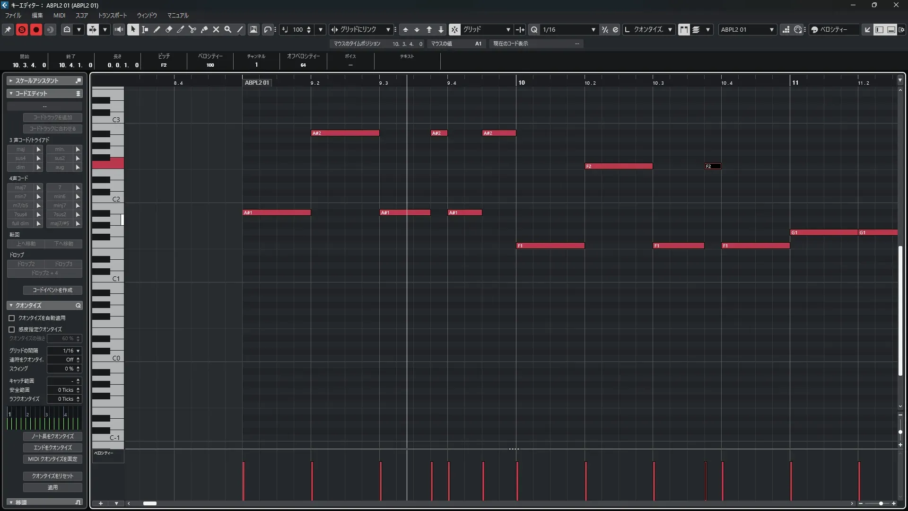Open the トランスポート menu
This screenshot has height=511, width=908.
tap(113, 15)
